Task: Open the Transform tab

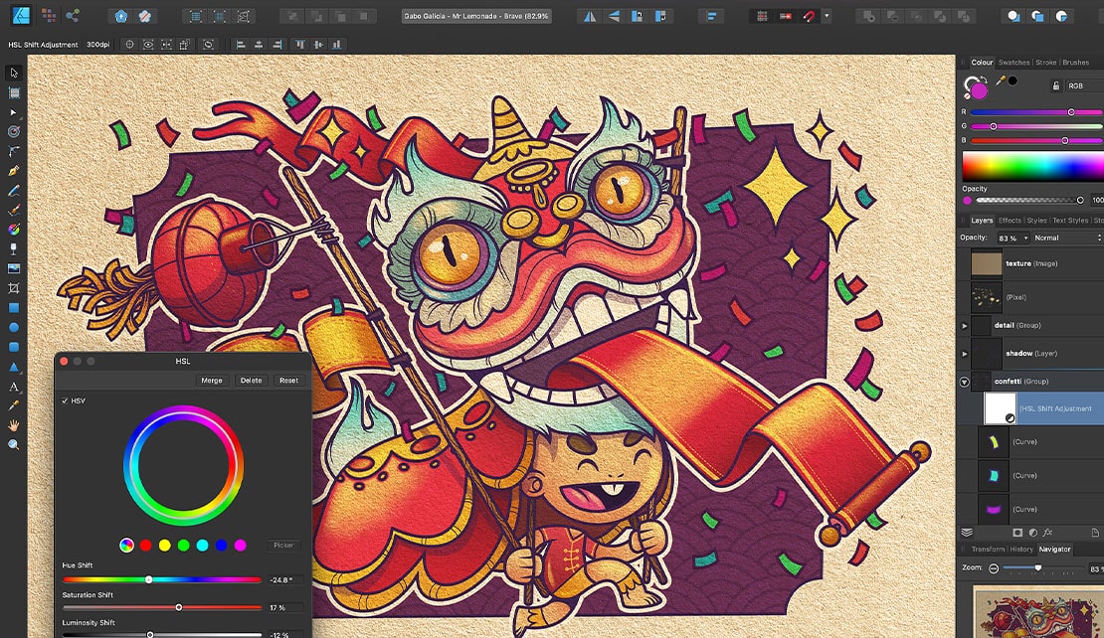Action: [988, 549]
